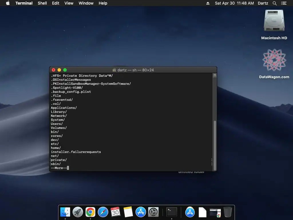Screen dimensions: 293x220
Task: Click Terminal icon in the dock
Action: [172, 212]
